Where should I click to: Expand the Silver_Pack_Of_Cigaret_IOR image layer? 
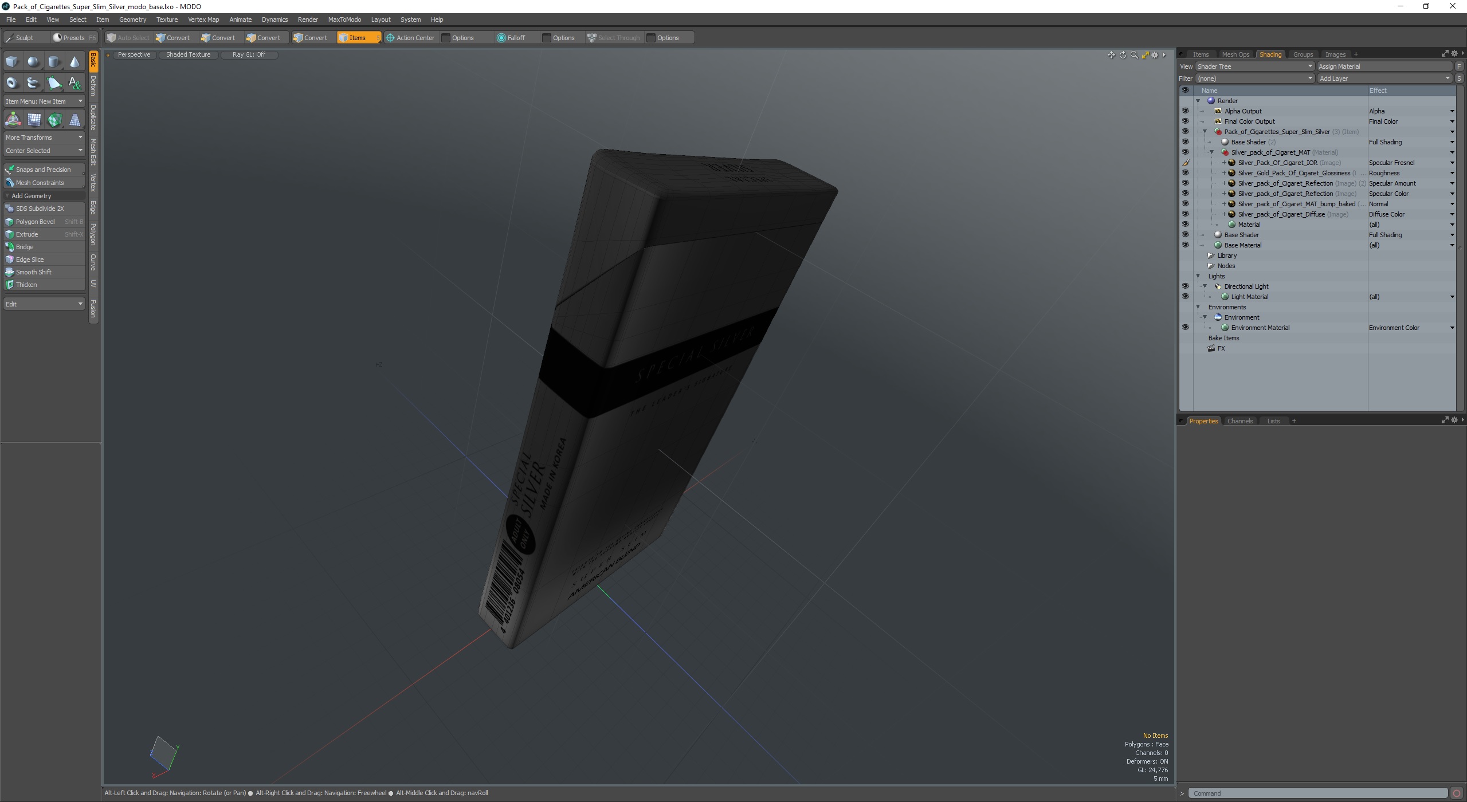point(1224,163)
